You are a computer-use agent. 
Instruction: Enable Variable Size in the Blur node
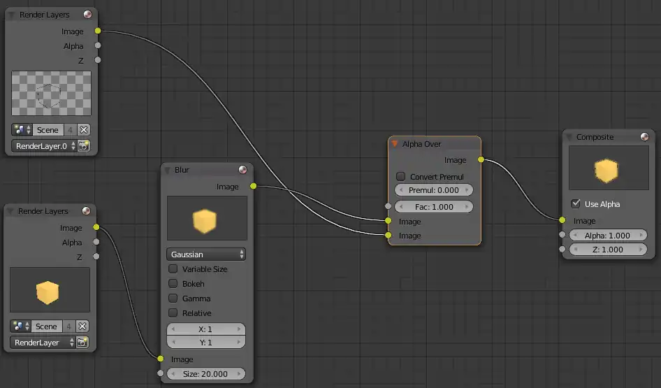173,269
